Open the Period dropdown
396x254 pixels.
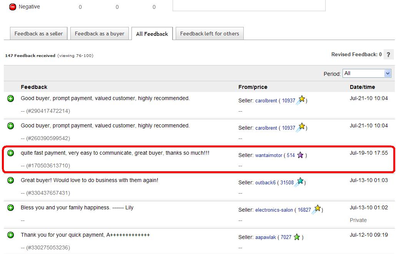[367, 73]
